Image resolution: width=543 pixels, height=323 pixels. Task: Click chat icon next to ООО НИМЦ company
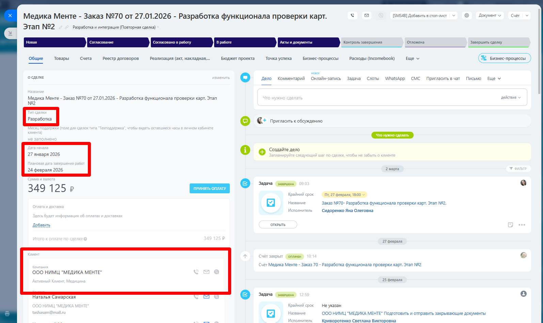[217, 272]
